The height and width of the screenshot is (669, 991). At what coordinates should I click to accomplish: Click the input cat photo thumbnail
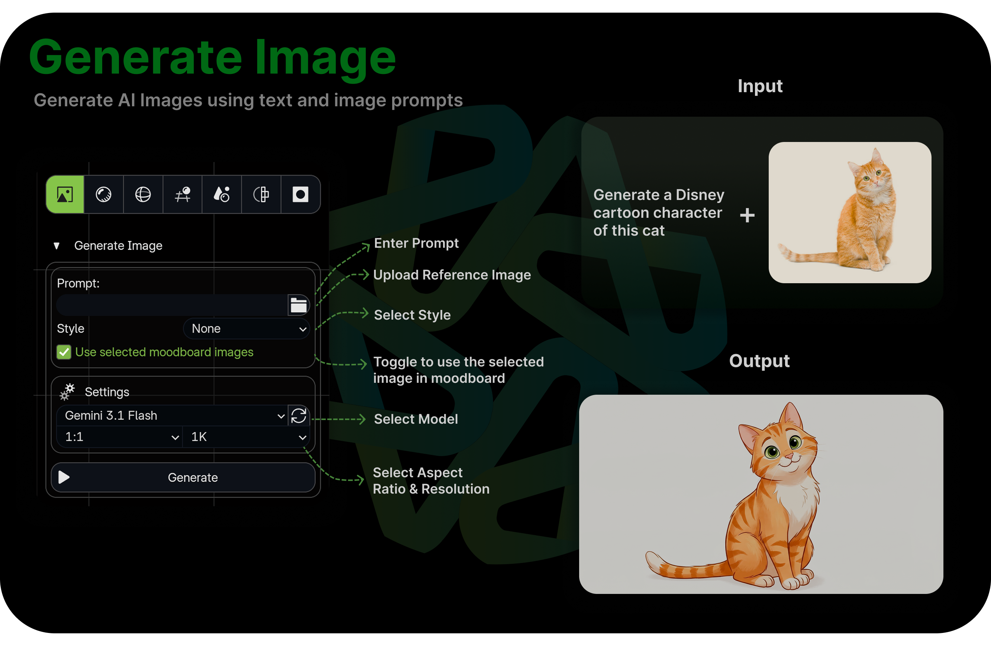(x=850, y=212)
